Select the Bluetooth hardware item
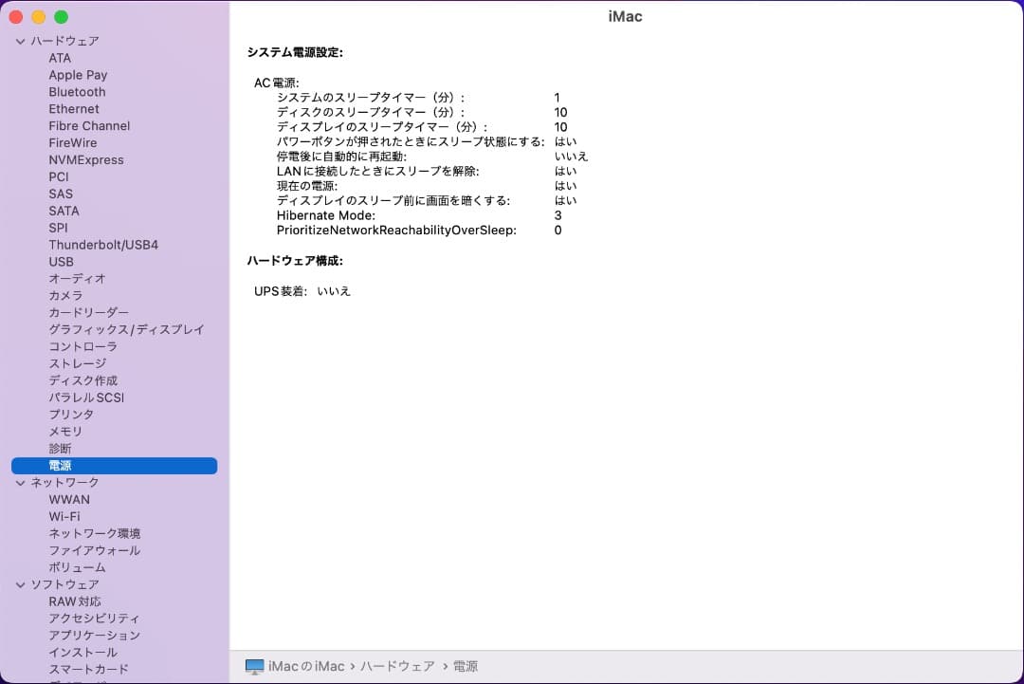Image resolution: width=1024 pixels, height=684 pixels. (x=77, y=92)
